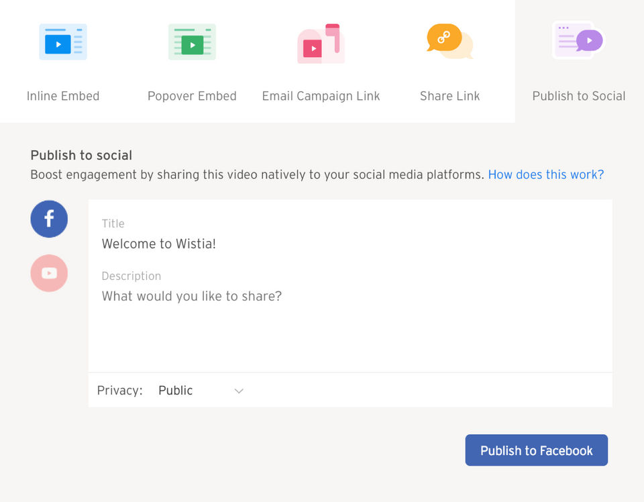Click the "Privacy:" label text
644x502 pixels.
119,391
